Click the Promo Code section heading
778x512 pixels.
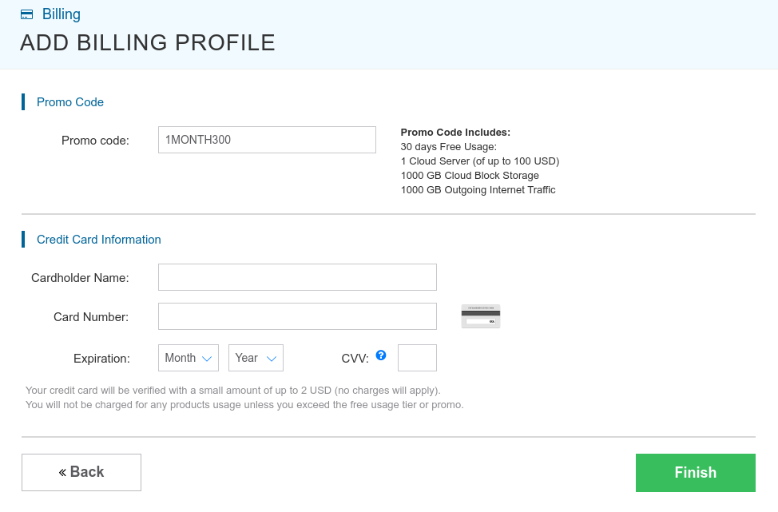click(x=70, y=102)
